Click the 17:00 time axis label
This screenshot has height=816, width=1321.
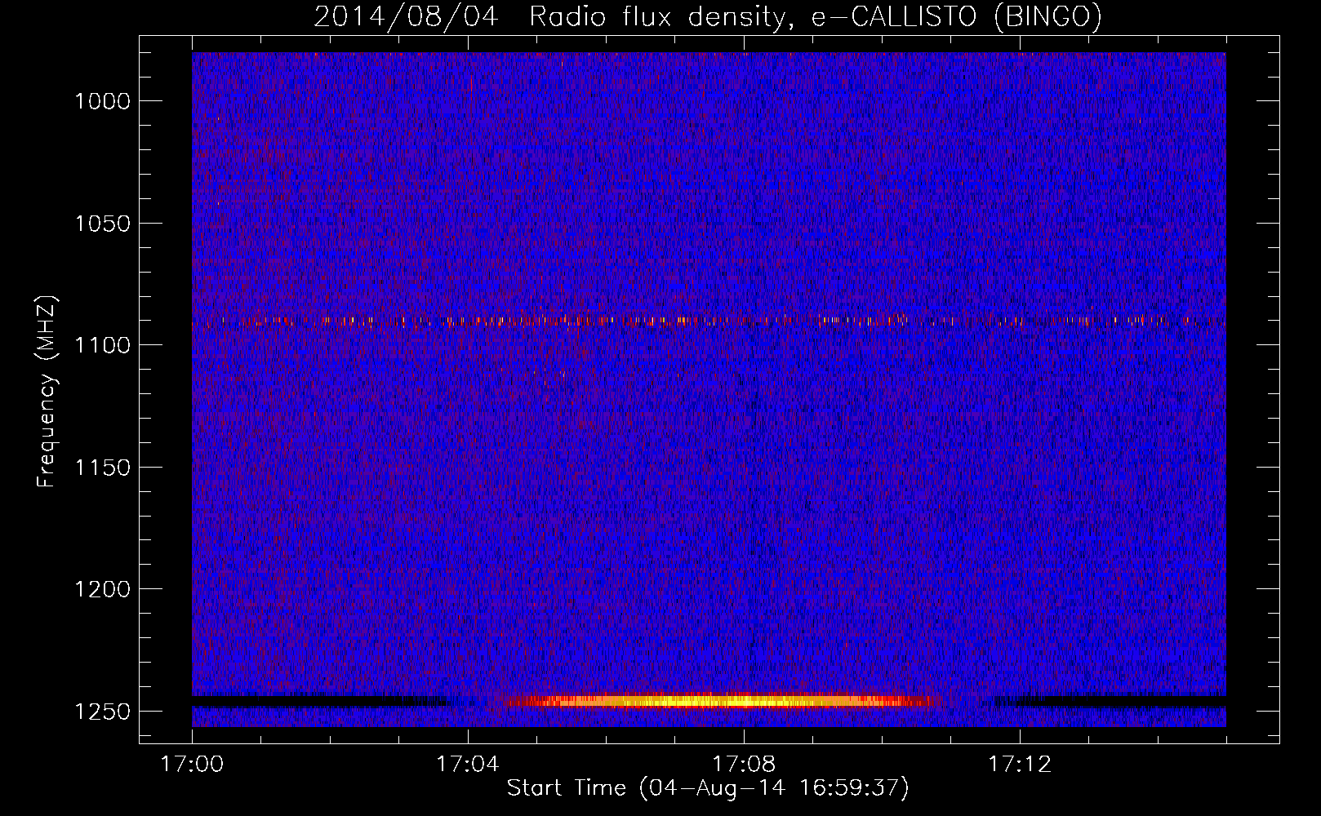click(192, 765)
